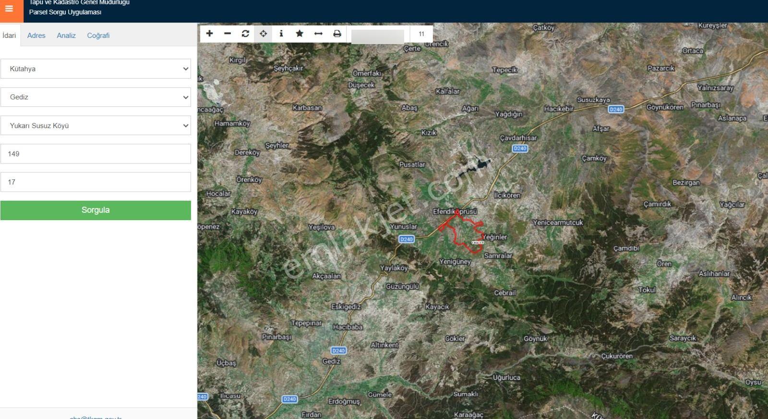
Task: Expand the Kütahya province dropdown
Action: [x=96, y=69]
